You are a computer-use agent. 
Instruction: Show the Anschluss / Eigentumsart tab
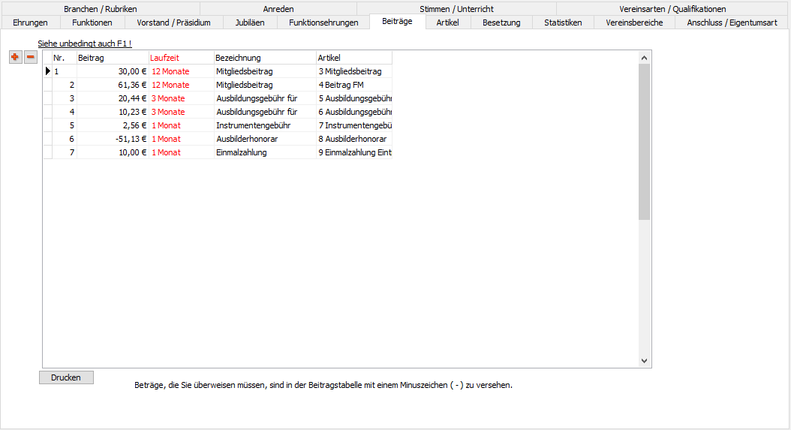pos(732,23)
